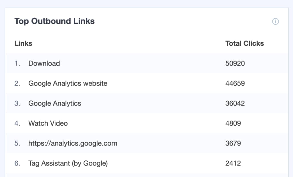Viewport: 293px width, 177px height.
Task: Click the Links column header
Action: [23, 43]
